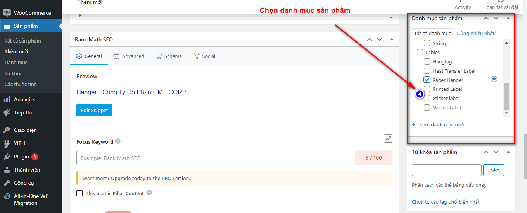The width and height of the screenshot is (527, 213).
Task: Open Từ khóa submenu item
Action: [x=14, y=73]
